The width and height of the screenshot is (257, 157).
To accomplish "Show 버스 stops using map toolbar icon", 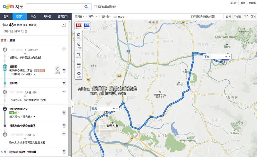I will pos(79,36).
